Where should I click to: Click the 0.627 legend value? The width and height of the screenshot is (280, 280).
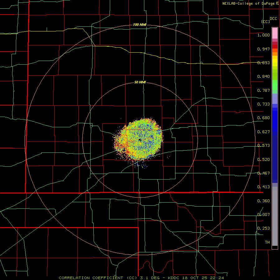(x=264, y=132)
